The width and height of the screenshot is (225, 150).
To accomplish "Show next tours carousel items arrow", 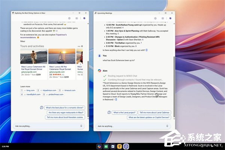I will [x=80, y=64].
